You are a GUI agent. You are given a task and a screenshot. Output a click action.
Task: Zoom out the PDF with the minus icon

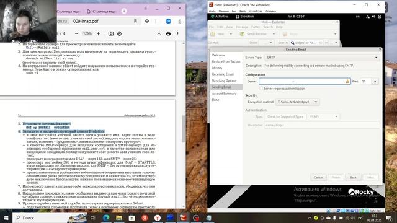coord(76,33)
